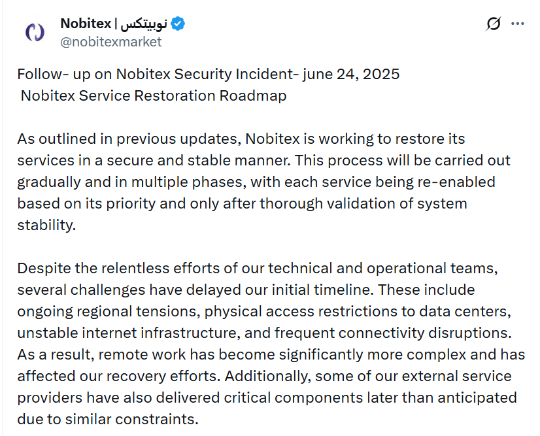
Task: Open the Grok actions icon
Action: point(494,24)
